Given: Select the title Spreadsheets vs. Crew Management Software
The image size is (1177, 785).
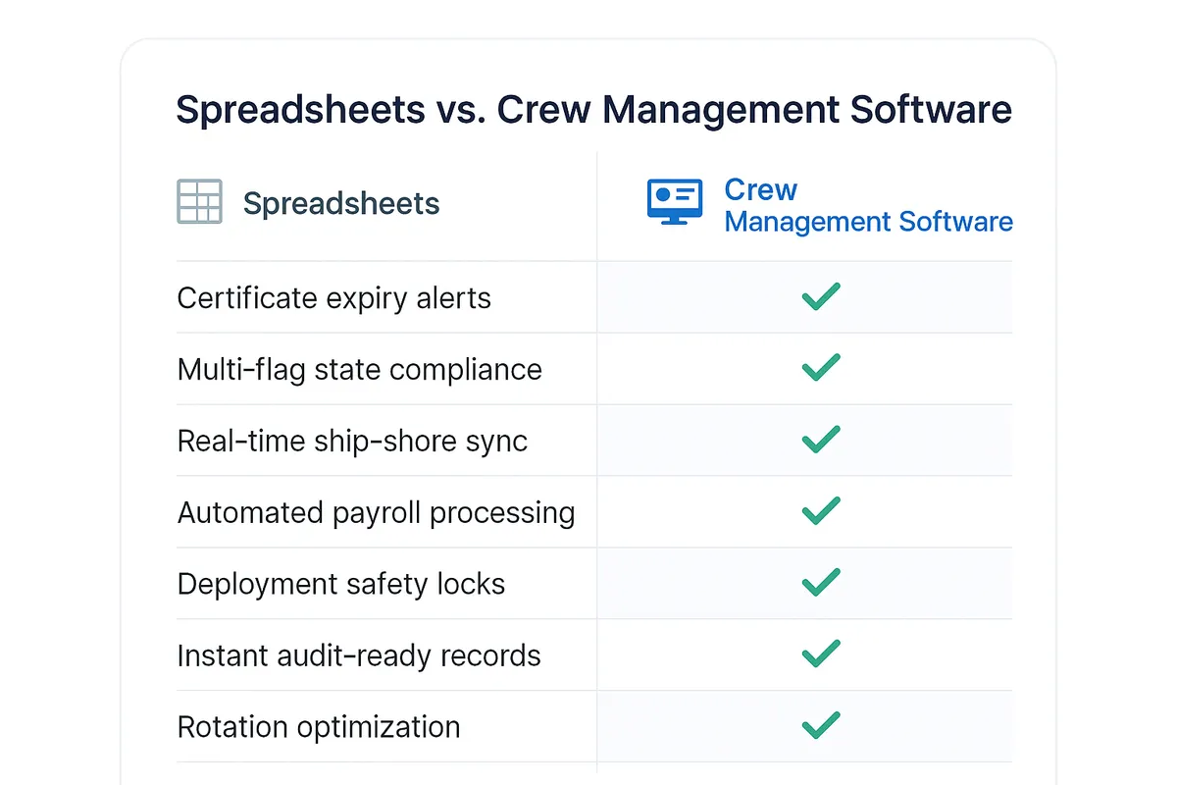Looking at the screenshot, I should (x=593, y=109).
